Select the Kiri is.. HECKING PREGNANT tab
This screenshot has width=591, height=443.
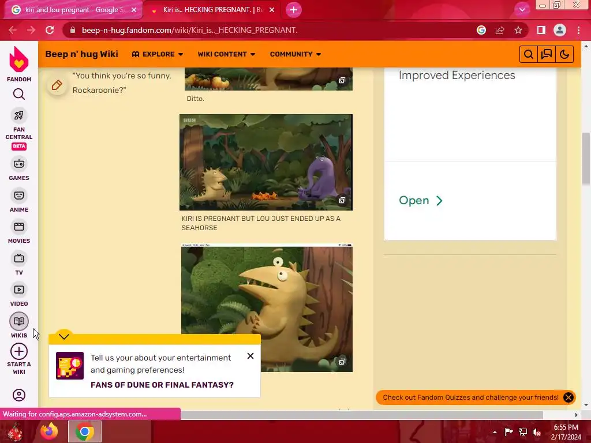(212, 10)
